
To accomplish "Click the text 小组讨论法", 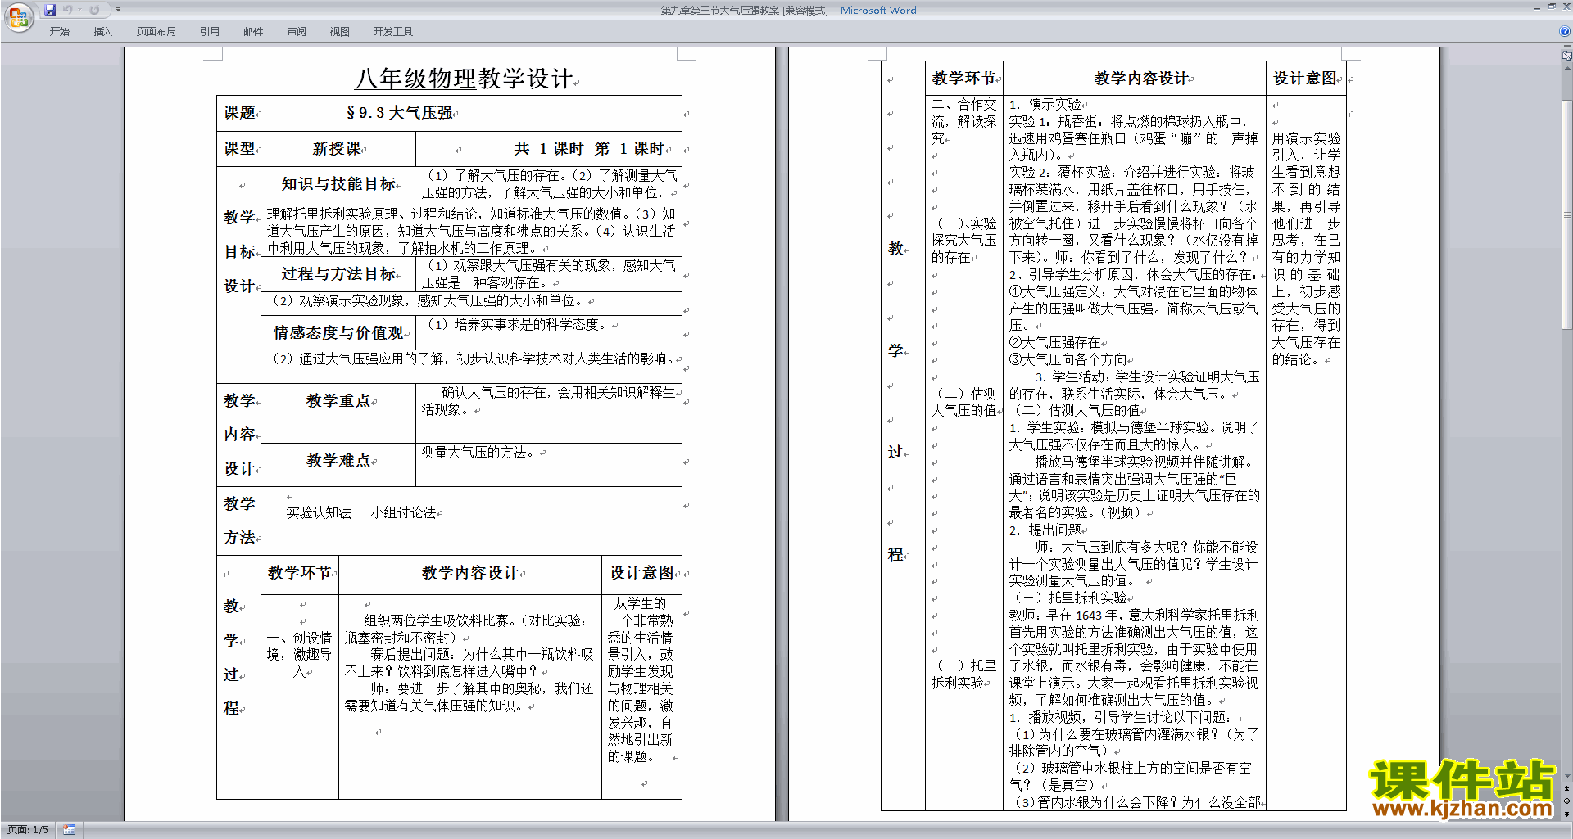I will click(403, 513).
